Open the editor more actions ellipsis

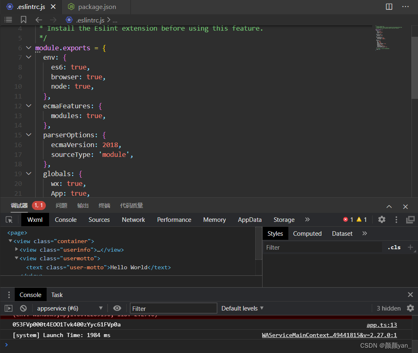pyautogui.click(x=405, y=7)
